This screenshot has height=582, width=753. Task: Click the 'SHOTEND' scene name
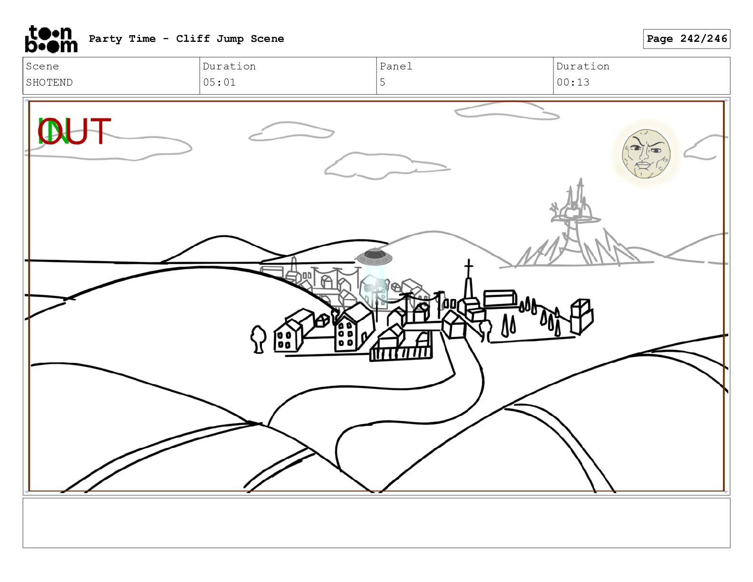point(49,82)
